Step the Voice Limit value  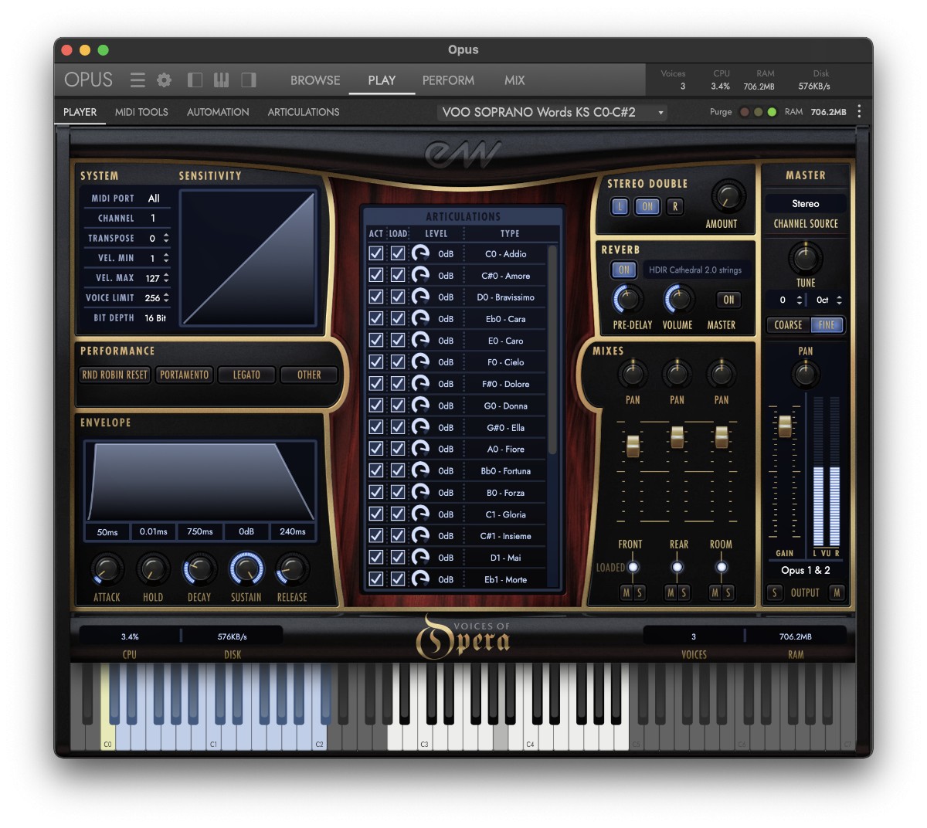[x=166, y=297]
